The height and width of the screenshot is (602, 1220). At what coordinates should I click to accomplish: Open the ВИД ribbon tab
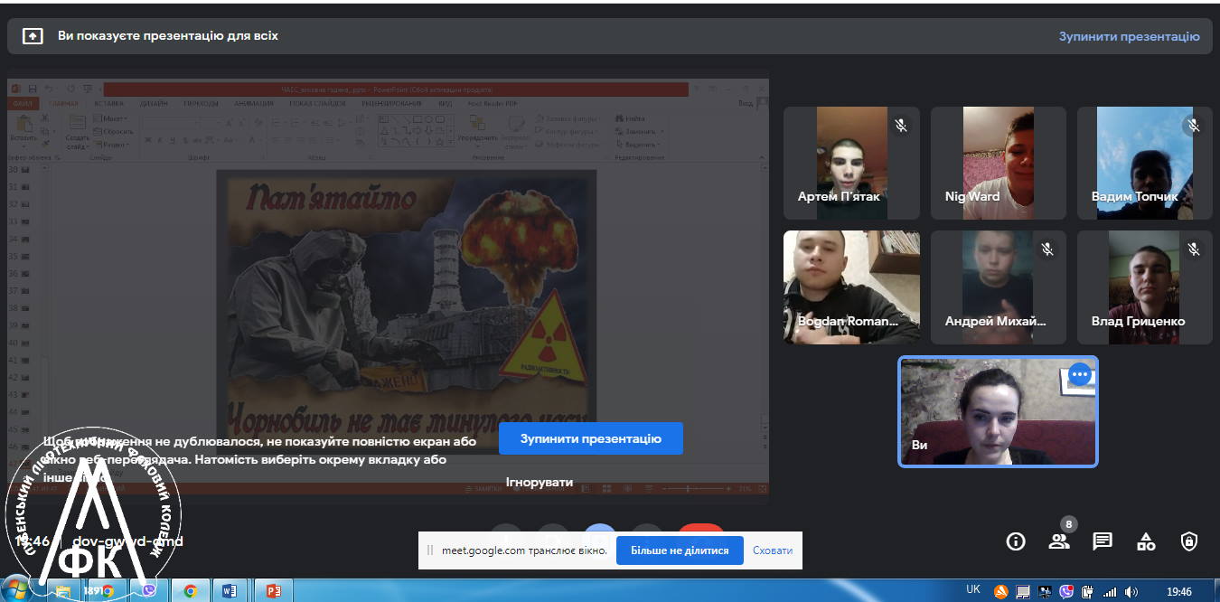pyautogui.click(x=445, y=103)
